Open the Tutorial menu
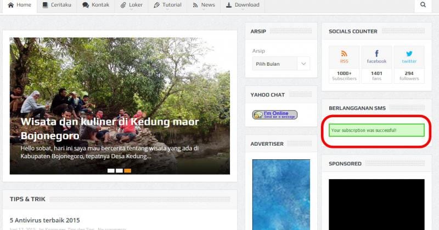 [167, 5]
